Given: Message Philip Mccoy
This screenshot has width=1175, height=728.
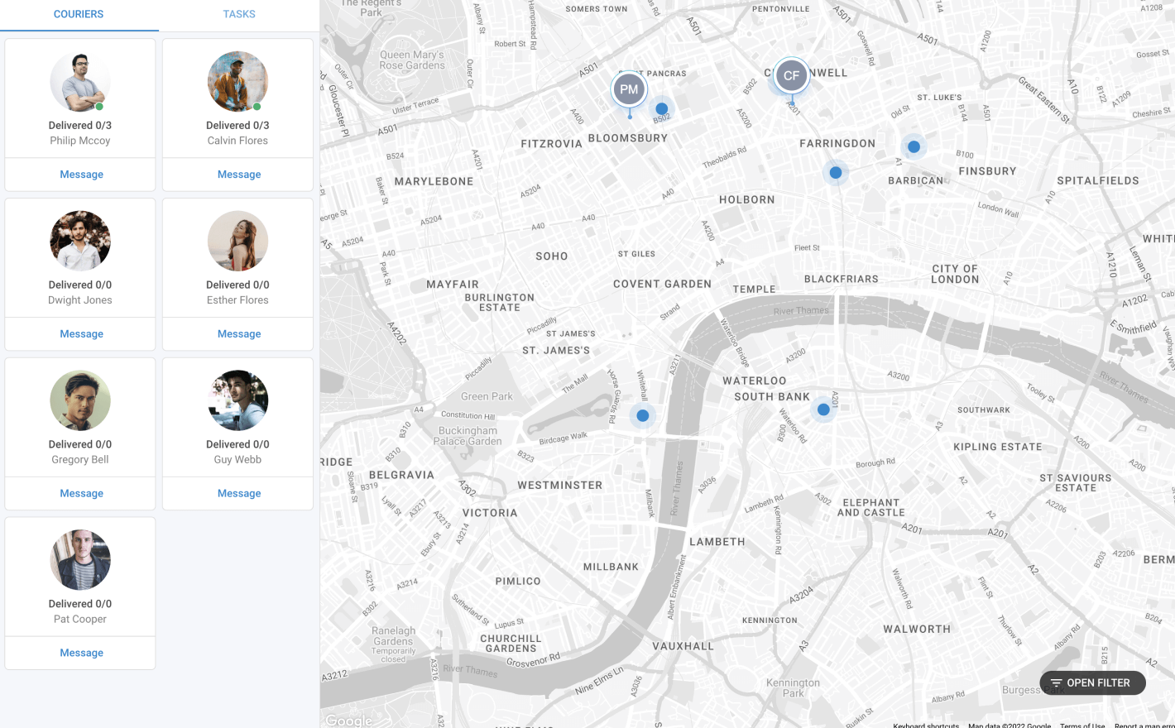Looking at the screenshot, I should pyautogui.click(x=81, y=175).
